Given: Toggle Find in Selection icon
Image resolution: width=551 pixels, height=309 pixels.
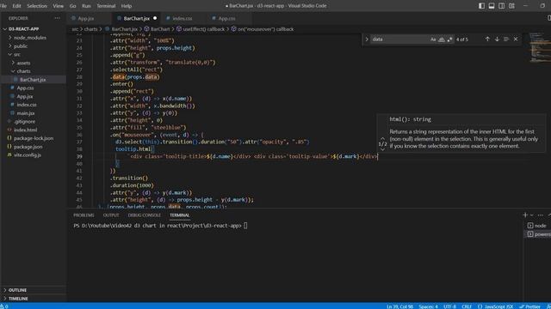Looking at the screenshot, I should [x=506, y=39].
